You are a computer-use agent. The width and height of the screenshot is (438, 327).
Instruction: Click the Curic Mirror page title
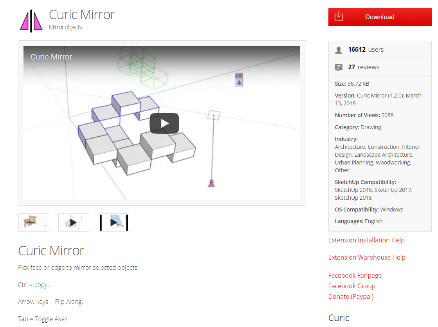pos(82,14)
